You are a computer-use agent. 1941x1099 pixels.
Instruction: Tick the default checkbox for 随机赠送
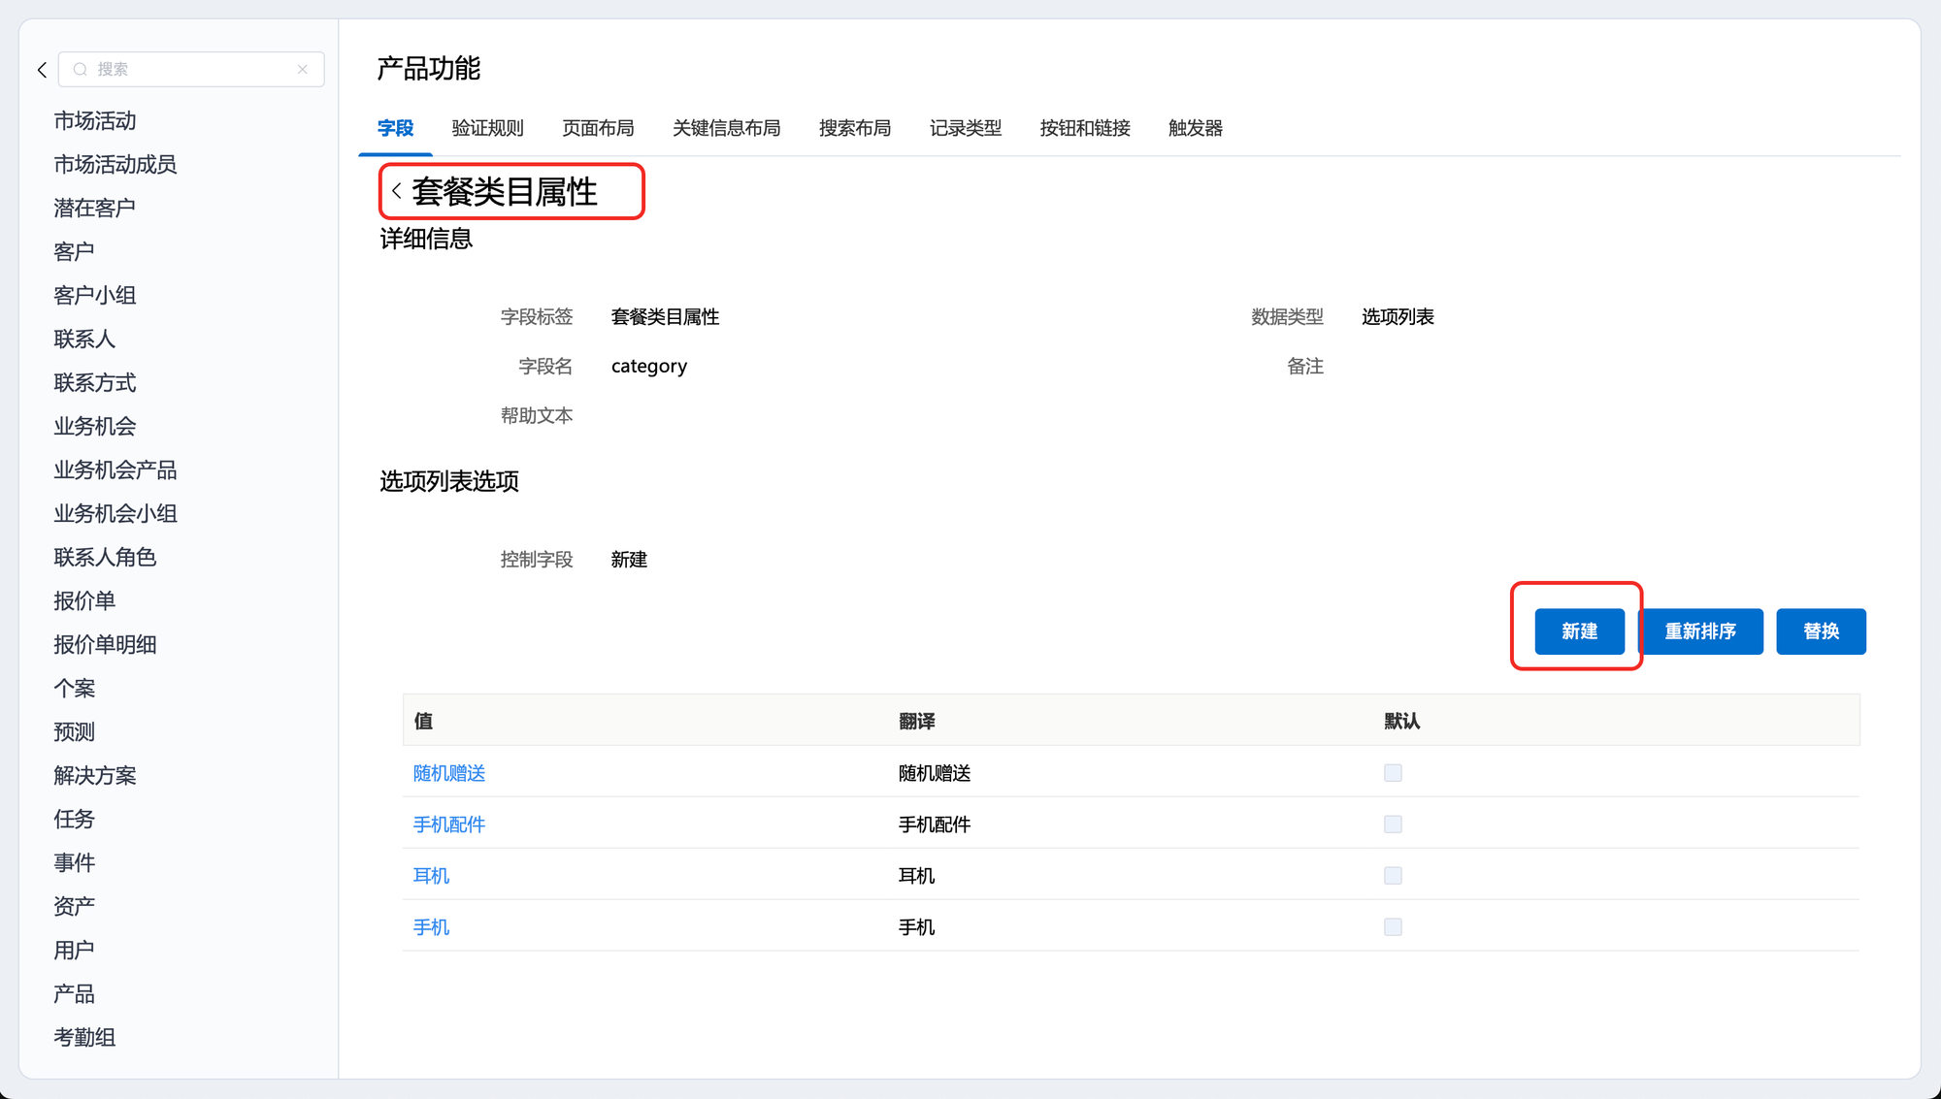click(x=1393, y=773)
